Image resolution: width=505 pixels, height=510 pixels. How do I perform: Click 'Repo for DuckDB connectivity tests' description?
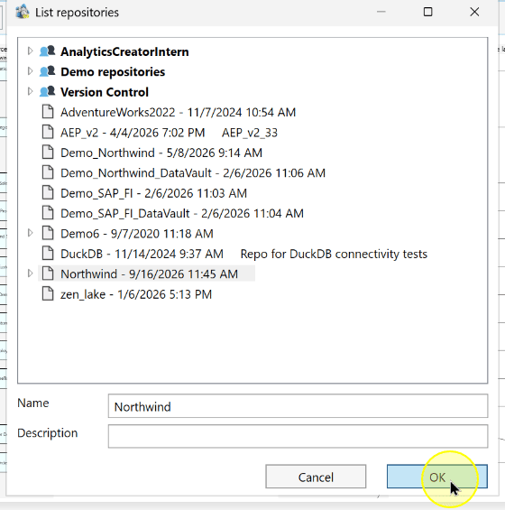(x=334, y=254)
